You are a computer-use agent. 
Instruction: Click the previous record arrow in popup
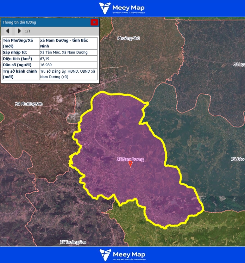pyautogui.click(x=7, y=31)
